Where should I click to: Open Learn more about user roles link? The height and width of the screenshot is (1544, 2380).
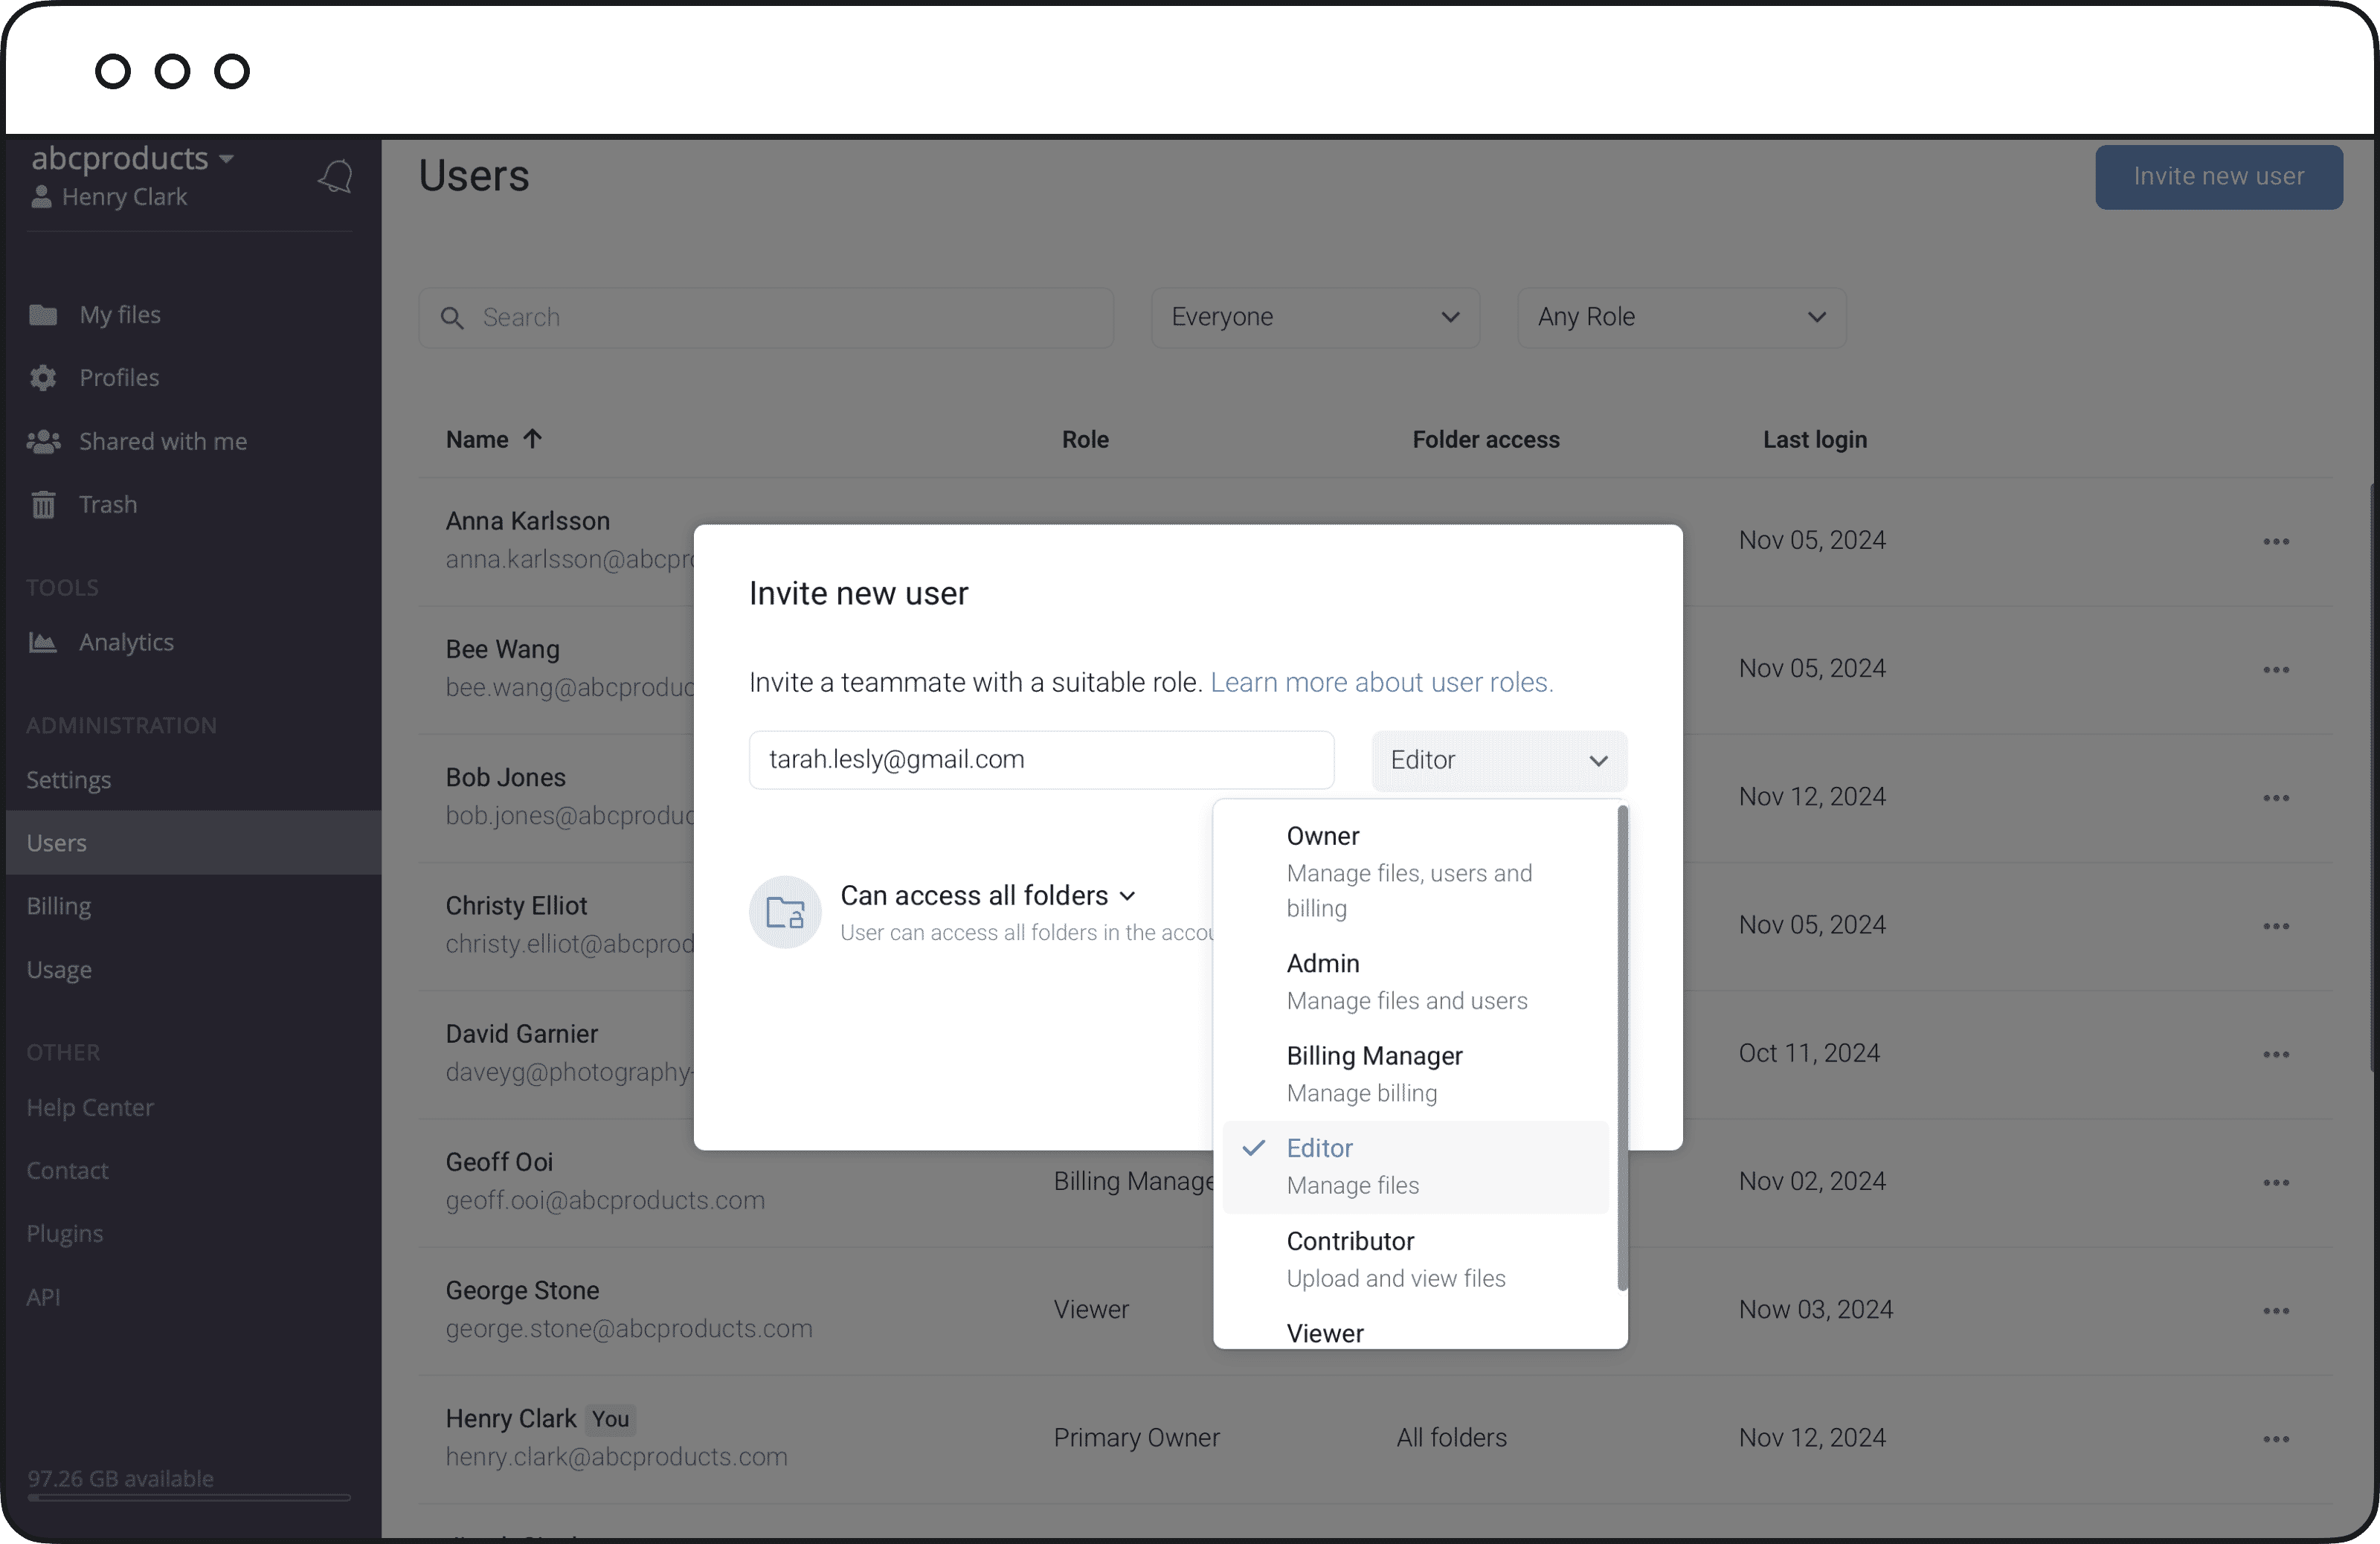[x=1381, y=682]
